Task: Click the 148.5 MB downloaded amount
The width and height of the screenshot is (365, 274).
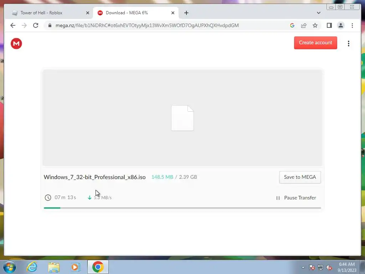Action: pyautogui.click(x=162, y=177)
